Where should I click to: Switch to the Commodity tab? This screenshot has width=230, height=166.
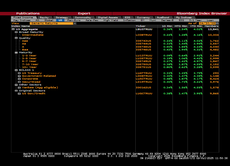(x=83, y=18)
